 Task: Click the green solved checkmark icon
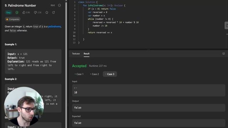click(17, 12)
